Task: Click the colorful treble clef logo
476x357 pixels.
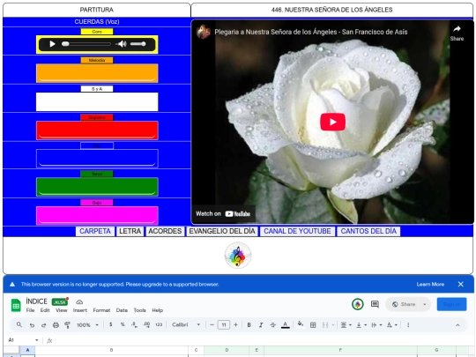Action: pos(238,256)
